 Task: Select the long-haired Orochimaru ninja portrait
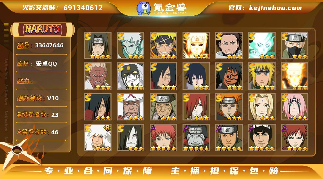(x=130, y=138)
